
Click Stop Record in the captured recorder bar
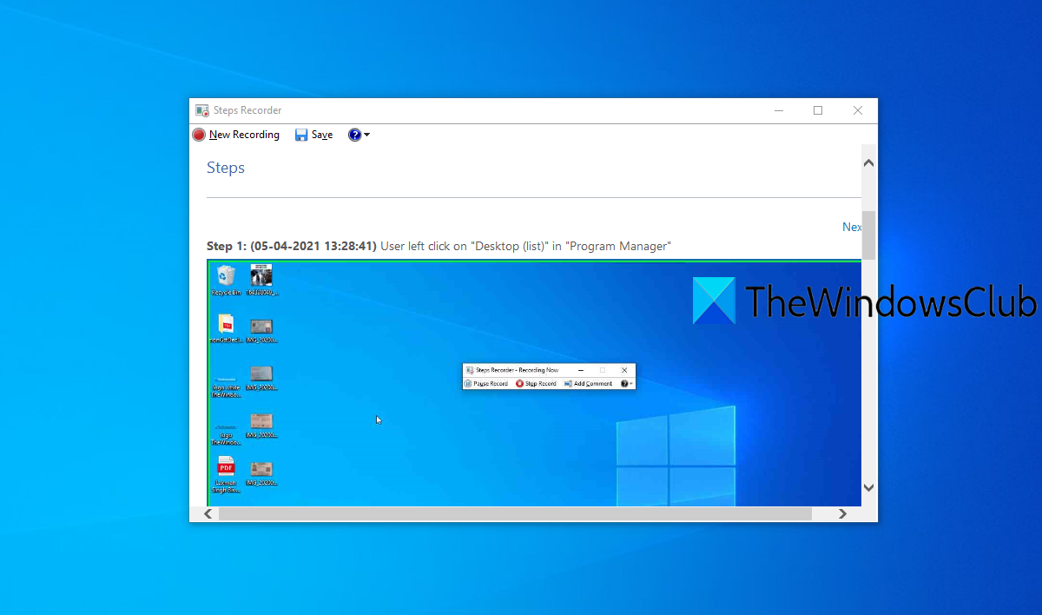(x=536, y=383)
